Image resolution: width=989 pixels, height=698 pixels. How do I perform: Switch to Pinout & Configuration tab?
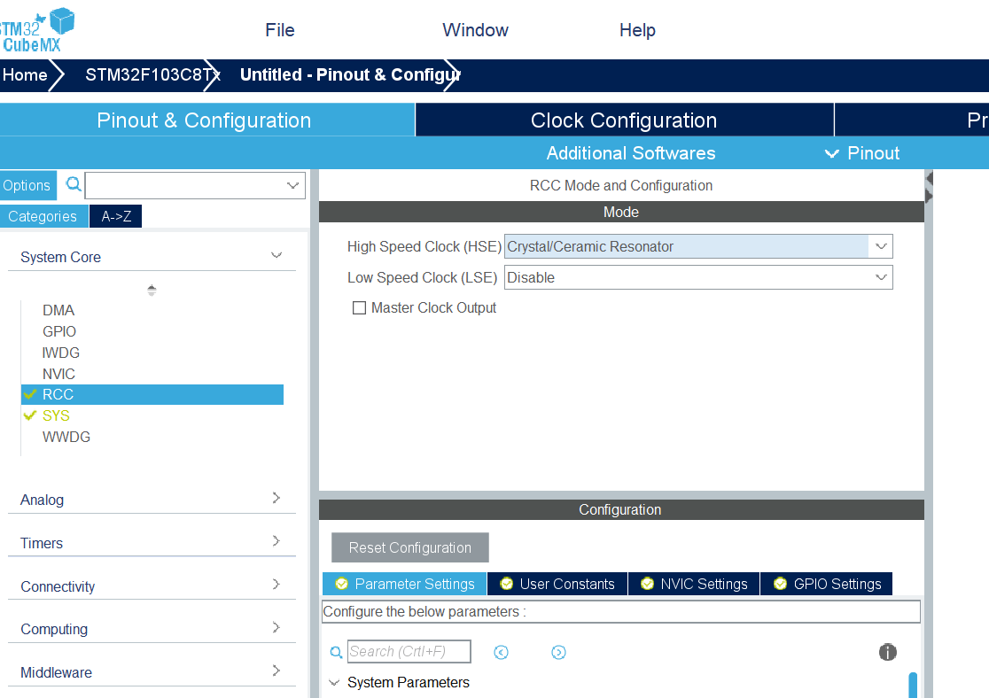pos(206,120)
